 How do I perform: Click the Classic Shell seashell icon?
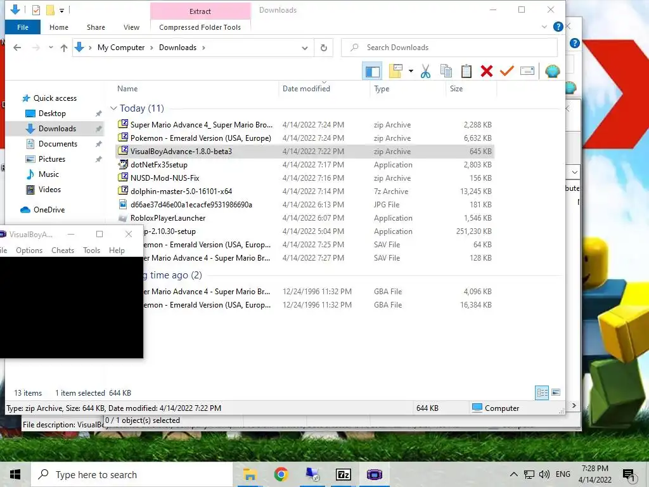[552, 71]
